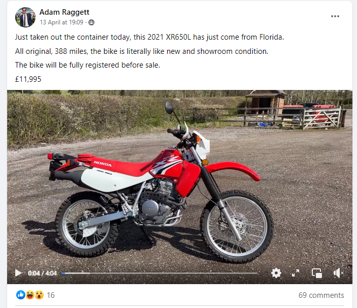
Task: Show post audience group icon
Action: pyautogui.click(x=91, y=22)
